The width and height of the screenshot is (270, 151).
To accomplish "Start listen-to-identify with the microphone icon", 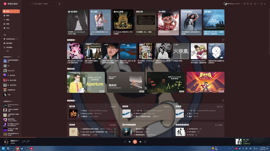I will 59,4.
